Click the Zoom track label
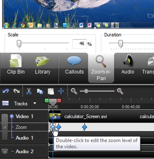 click(21, 127)
